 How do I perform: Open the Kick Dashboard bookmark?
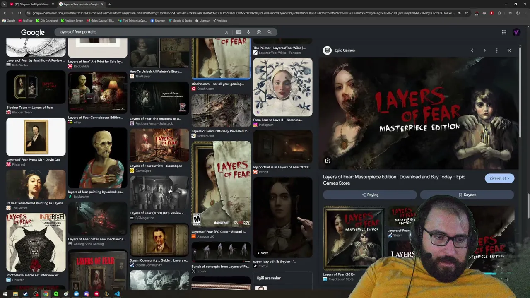(x=46, y=21)
